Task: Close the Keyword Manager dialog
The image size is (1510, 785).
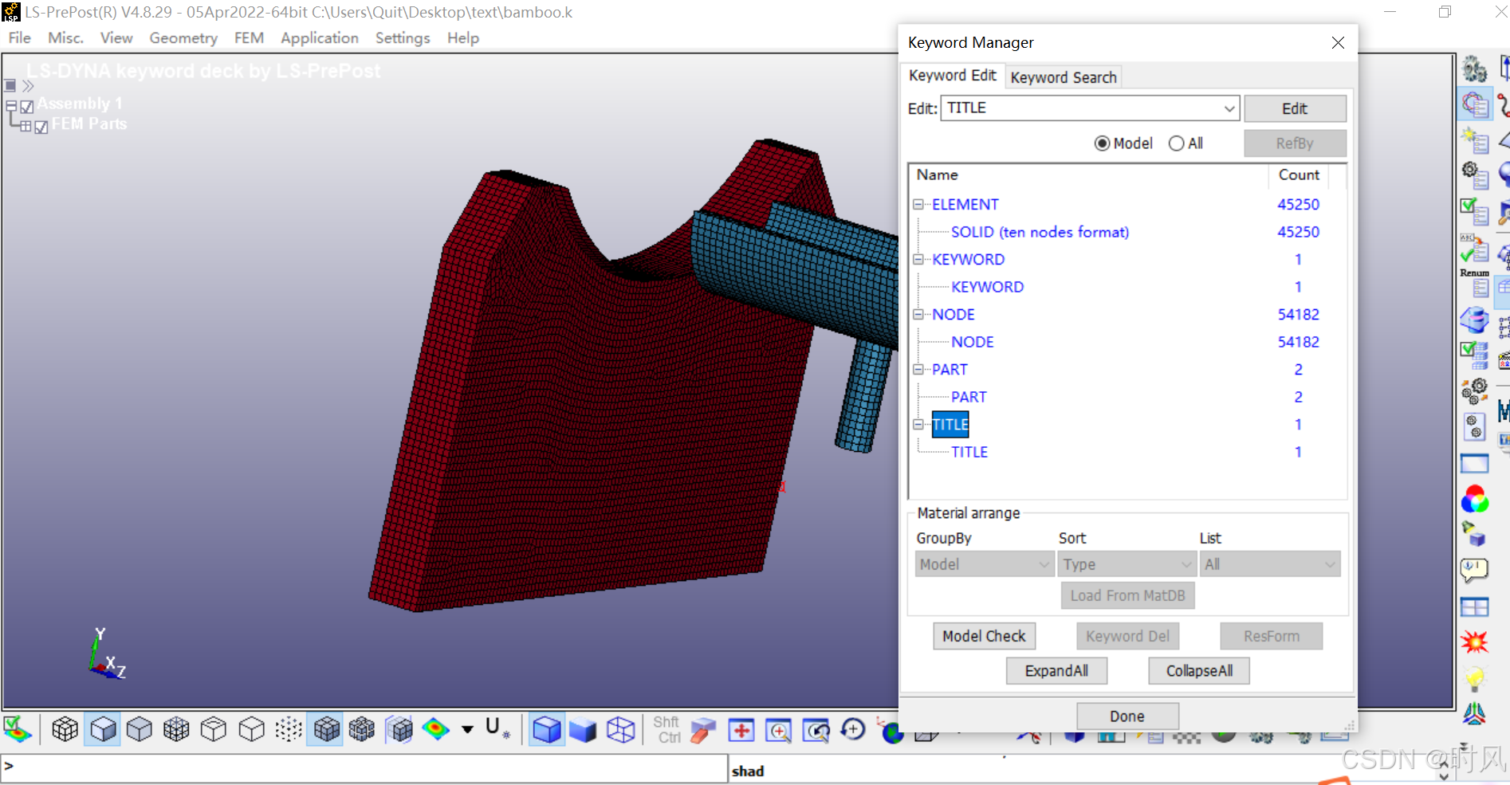Action: pos(1338,43)
